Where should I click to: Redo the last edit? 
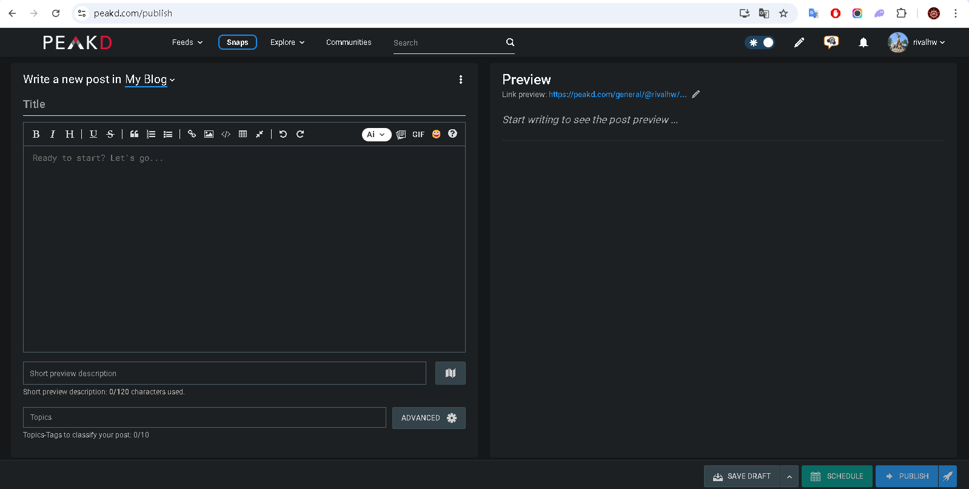[x=300, y=134]
